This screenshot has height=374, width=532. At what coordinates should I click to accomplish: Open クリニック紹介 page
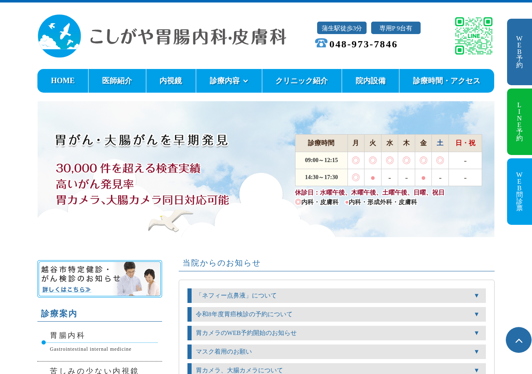click(x=302, y=81)
